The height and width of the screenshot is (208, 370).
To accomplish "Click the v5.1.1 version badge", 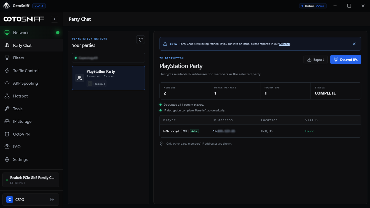I will (39, 6).
